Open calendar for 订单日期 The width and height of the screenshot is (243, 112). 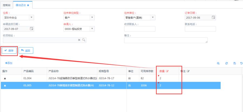click(213, 18)
